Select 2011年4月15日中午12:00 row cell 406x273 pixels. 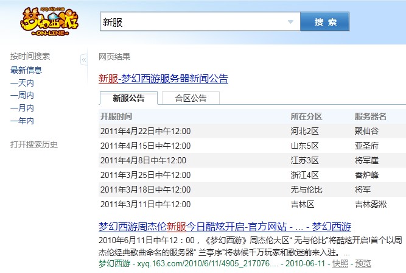[145, 146]
